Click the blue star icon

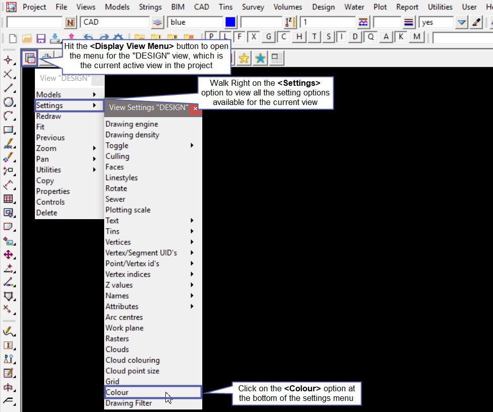pos(260,59)
